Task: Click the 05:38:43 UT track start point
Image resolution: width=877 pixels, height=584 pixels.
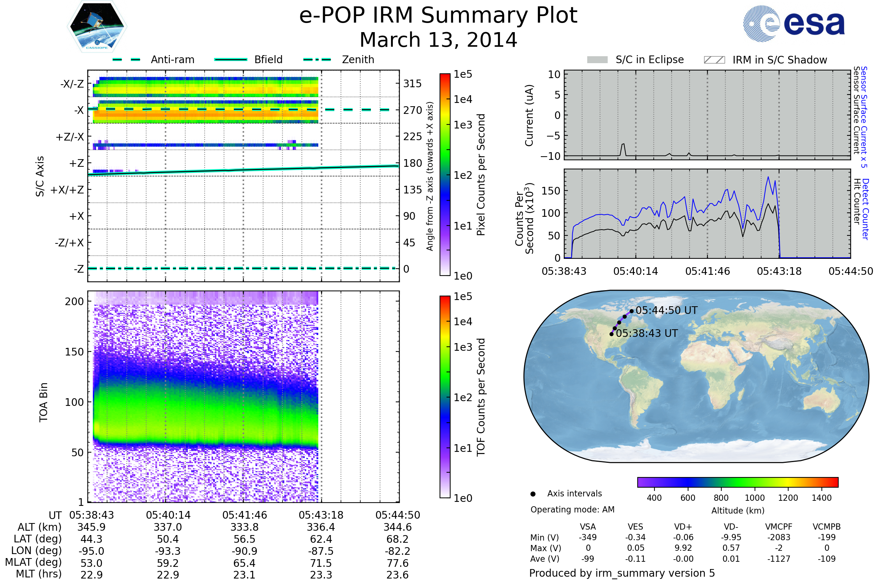Action: (611, 334)
